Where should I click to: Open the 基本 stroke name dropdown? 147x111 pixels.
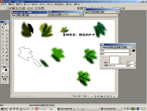tap(130, 54)
